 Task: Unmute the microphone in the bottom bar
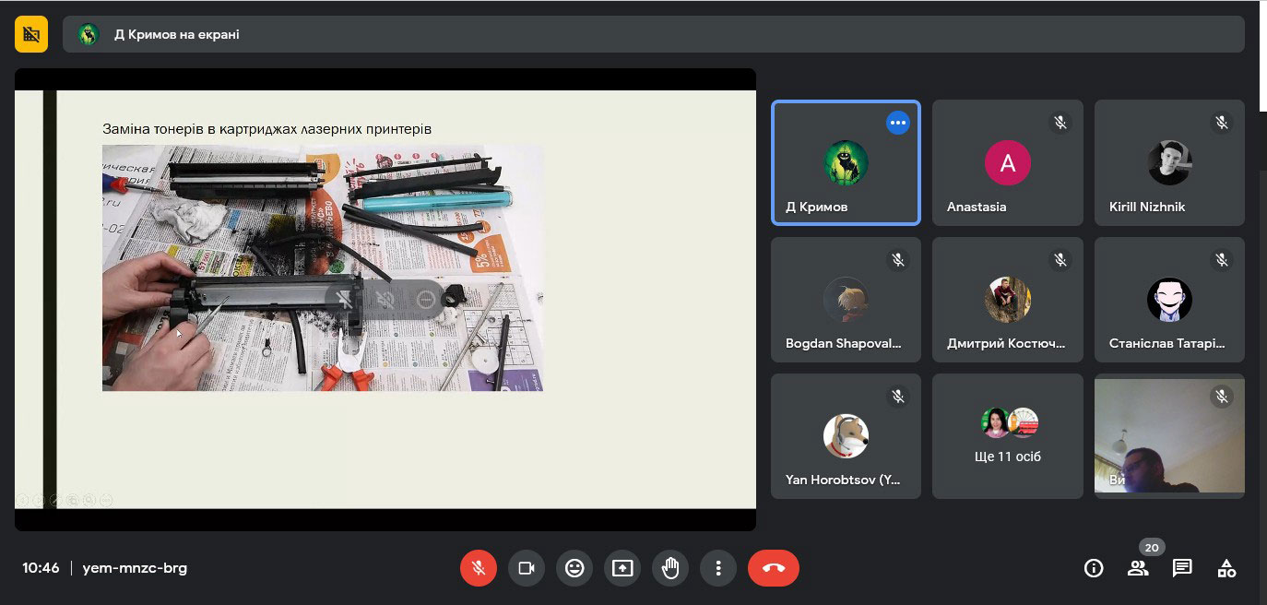(479, 568)
